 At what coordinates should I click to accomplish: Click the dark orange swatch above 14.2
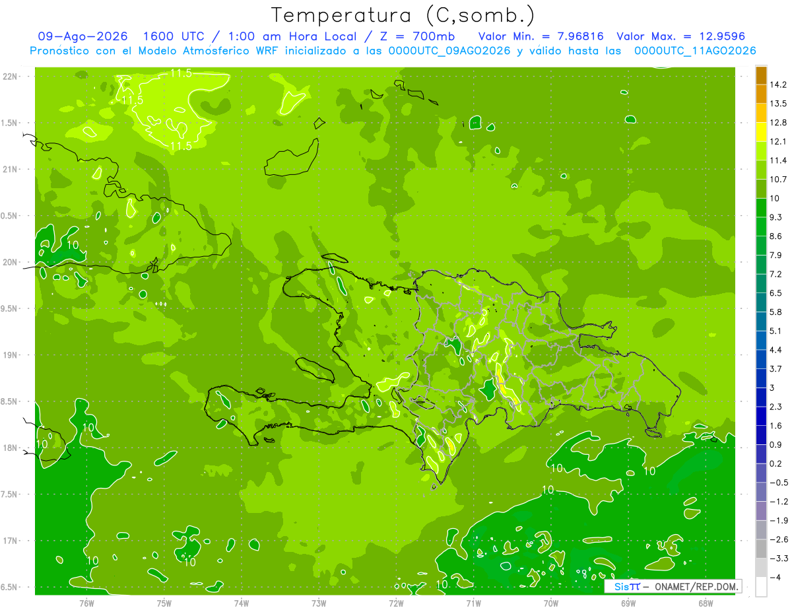click(761, 75)
